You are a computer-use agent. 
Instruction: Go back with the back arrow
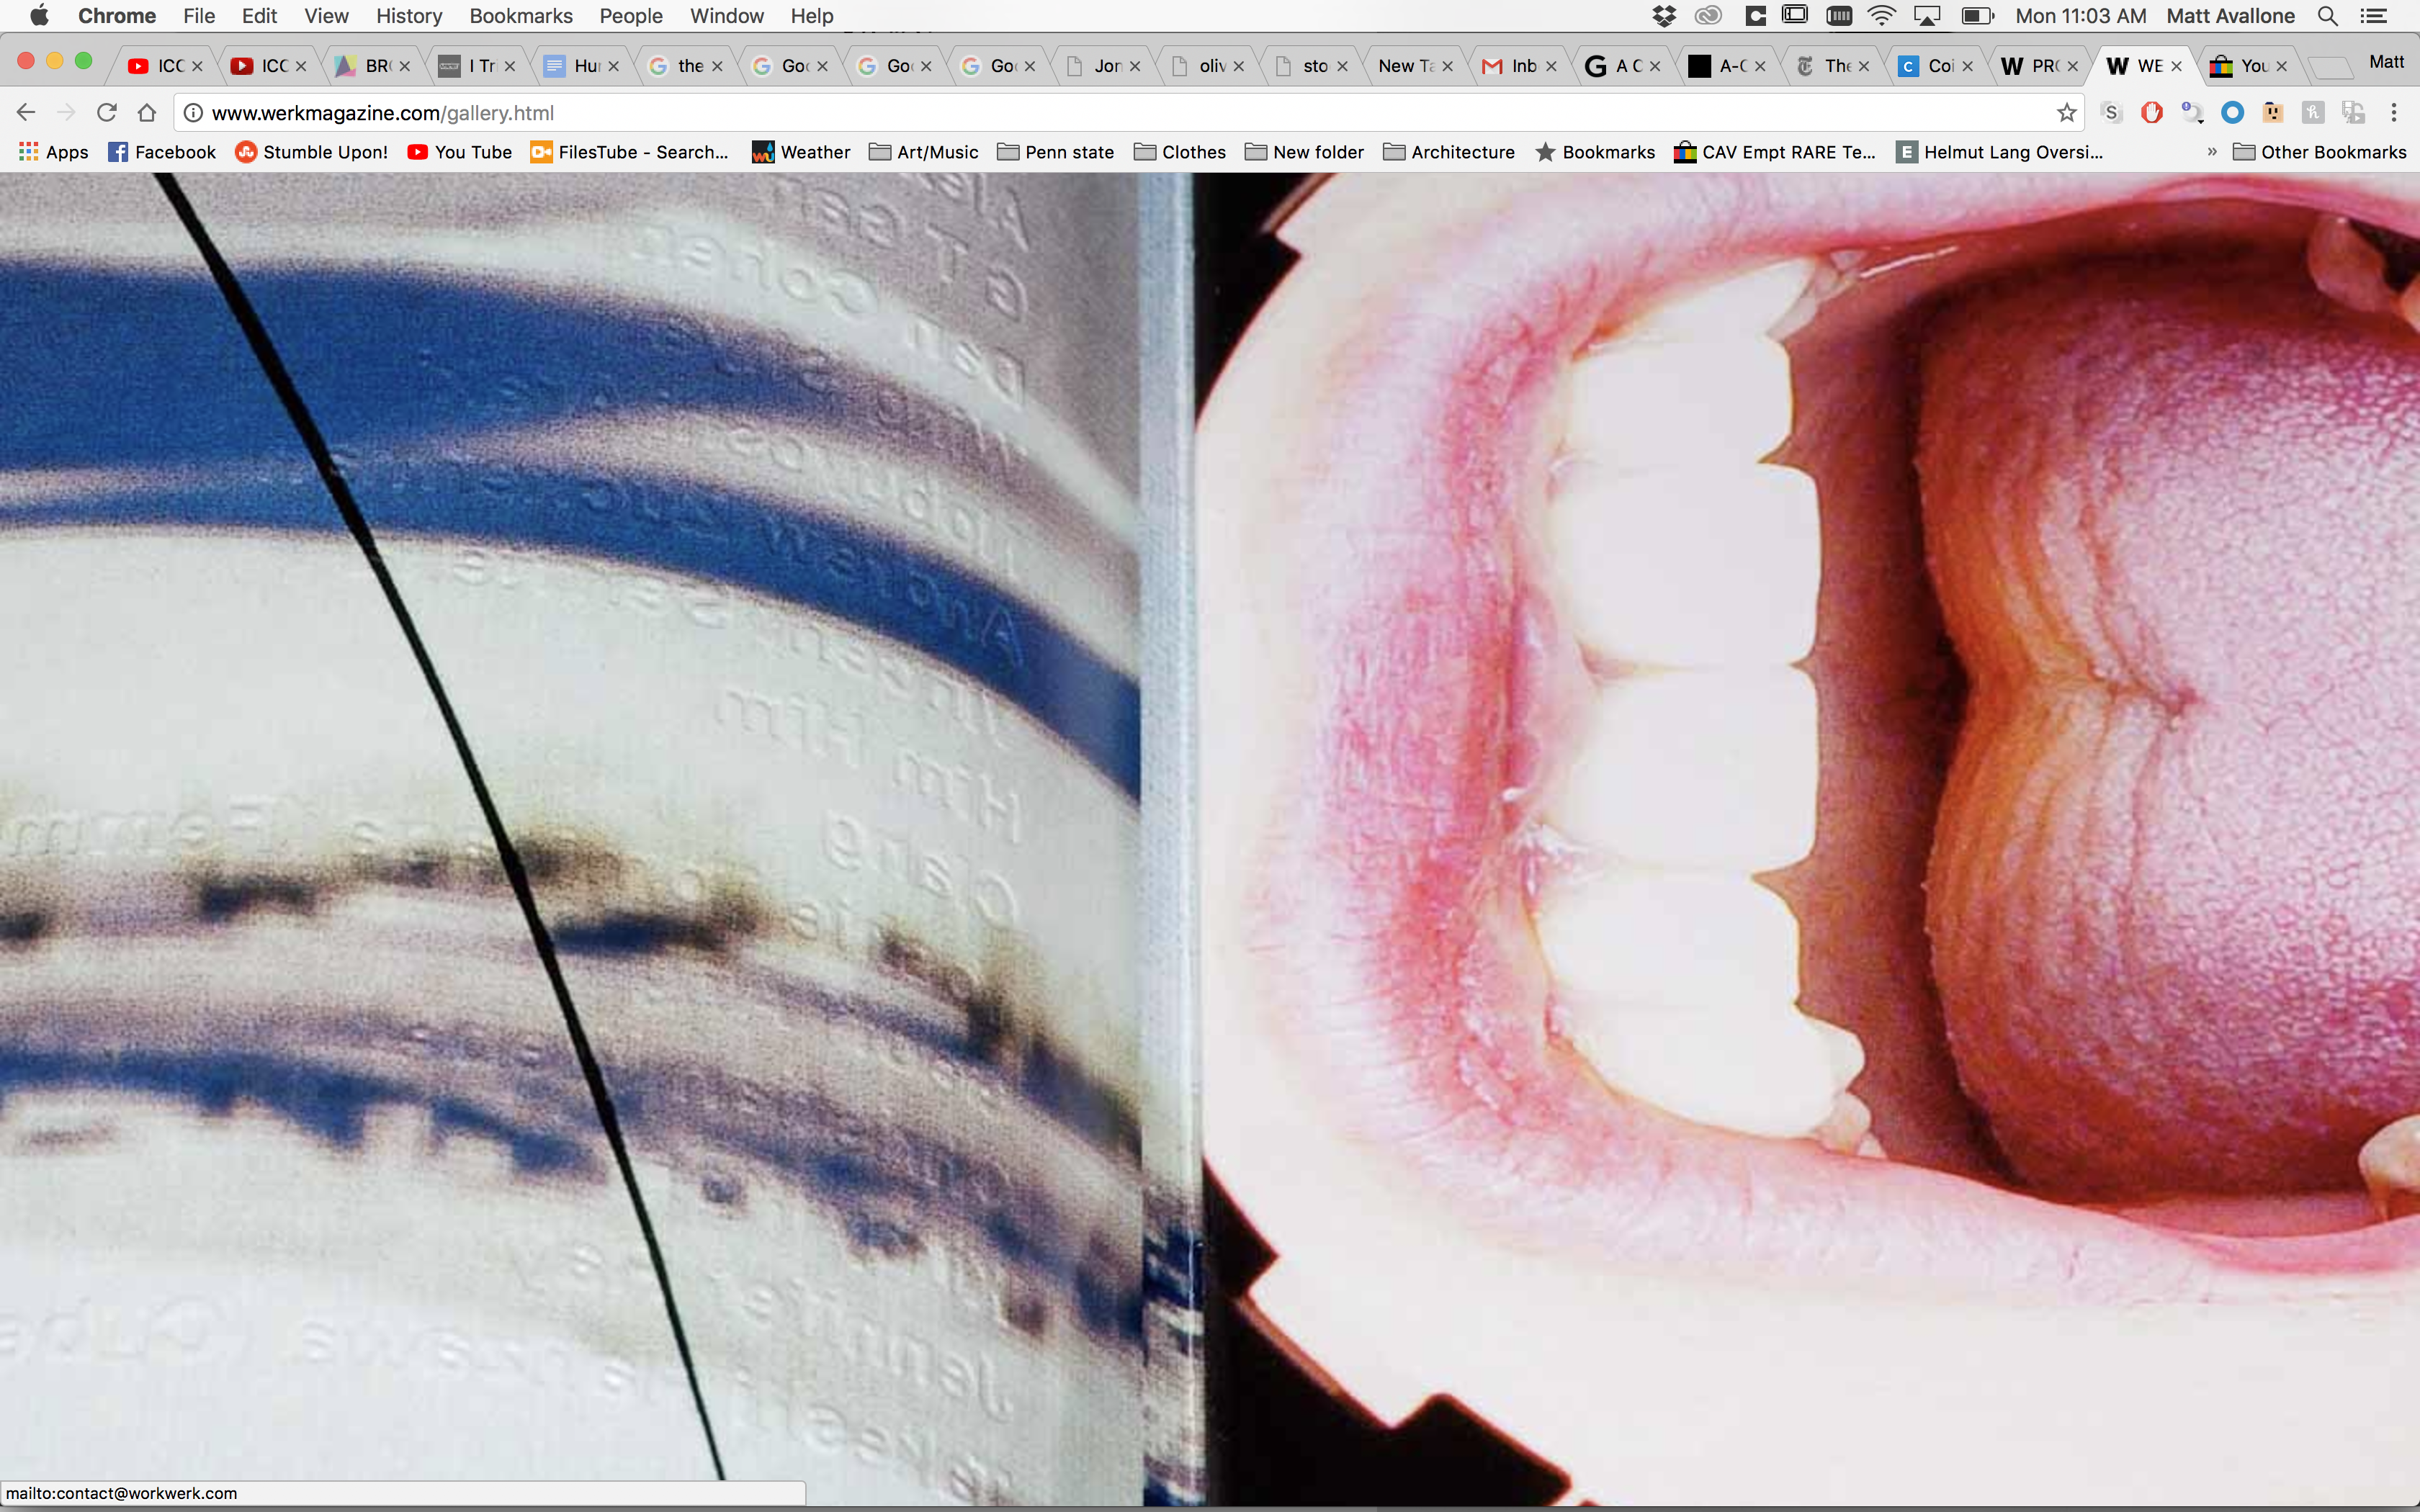[x=27, y=113]
